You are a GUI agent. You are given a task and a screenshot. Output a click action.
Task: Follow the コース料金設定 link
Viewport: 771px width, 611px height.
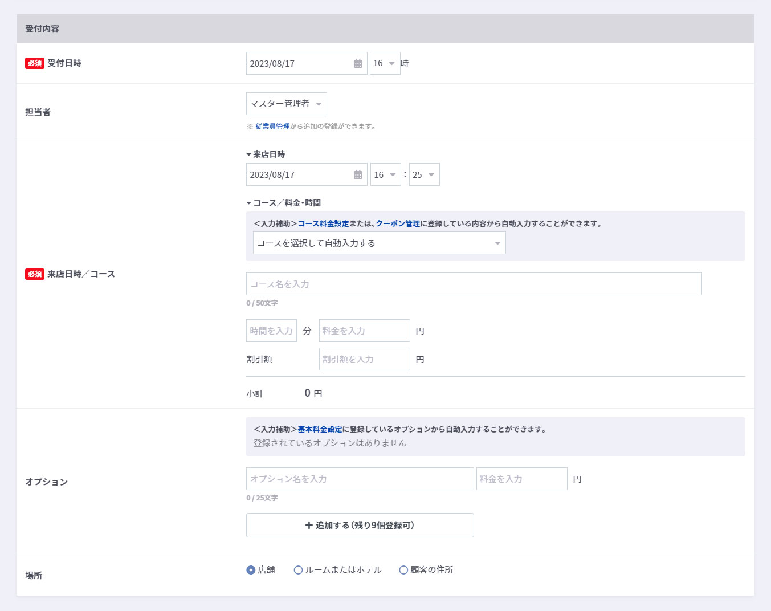tap(323, 224)
